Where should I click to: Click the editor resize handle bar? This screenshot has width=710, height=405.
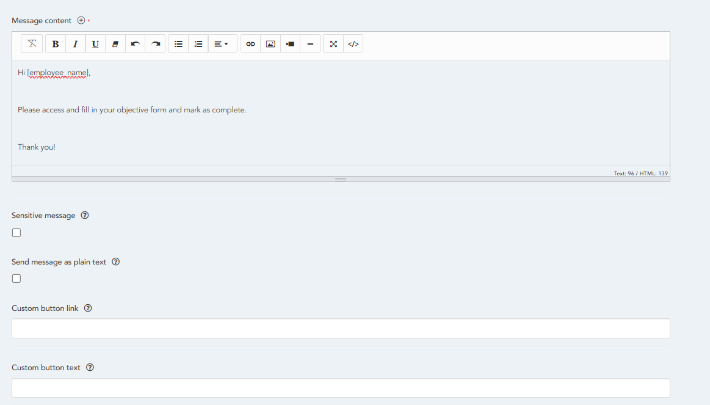pos(341,180)
